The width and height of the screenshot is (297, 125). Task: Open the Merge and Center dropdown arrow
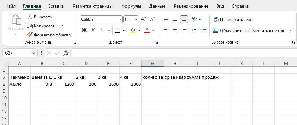coord(290,31)
